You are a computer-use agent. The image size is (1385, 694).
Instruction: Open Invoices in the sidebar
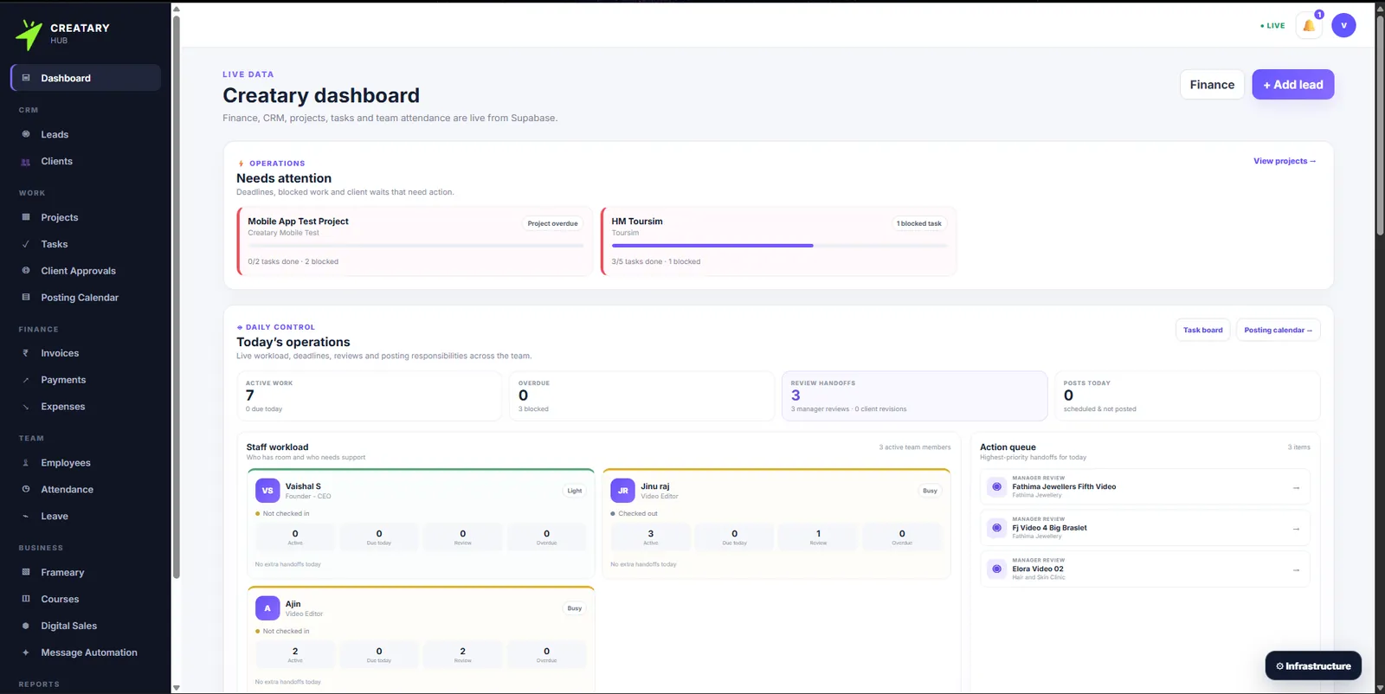click(x=86, y=353)
